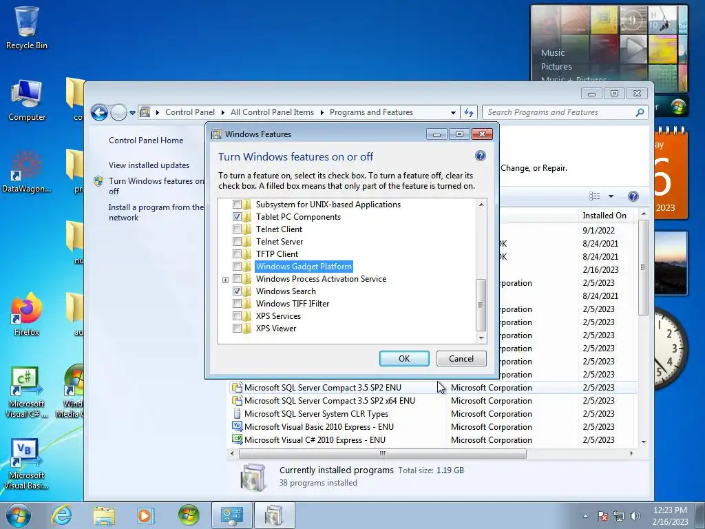Click OK in Windows Features

pos(404,358)
